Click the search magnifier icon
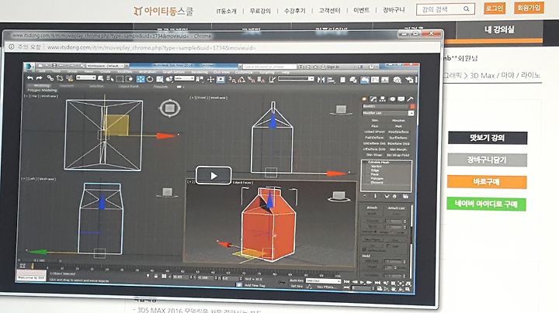 click(x=467, y=9)
